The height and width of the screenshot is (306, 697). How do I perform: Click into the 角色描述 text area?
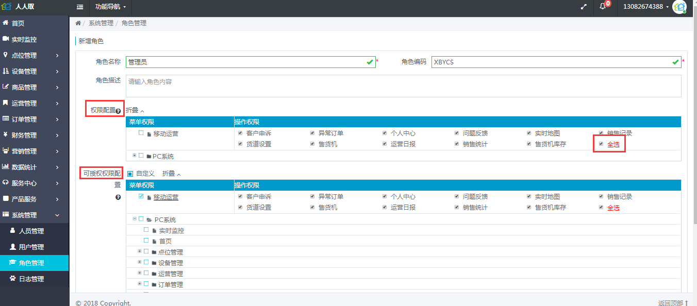(404, 86)
